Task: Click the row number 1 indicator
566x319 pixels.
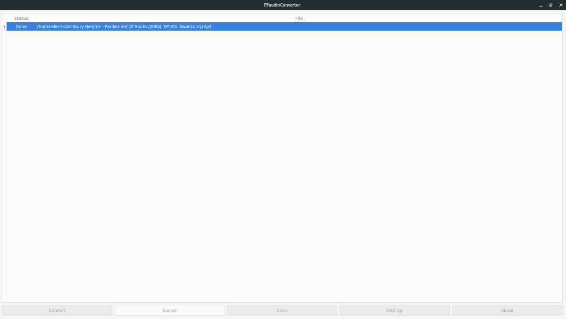Action: tap(4, 26)
